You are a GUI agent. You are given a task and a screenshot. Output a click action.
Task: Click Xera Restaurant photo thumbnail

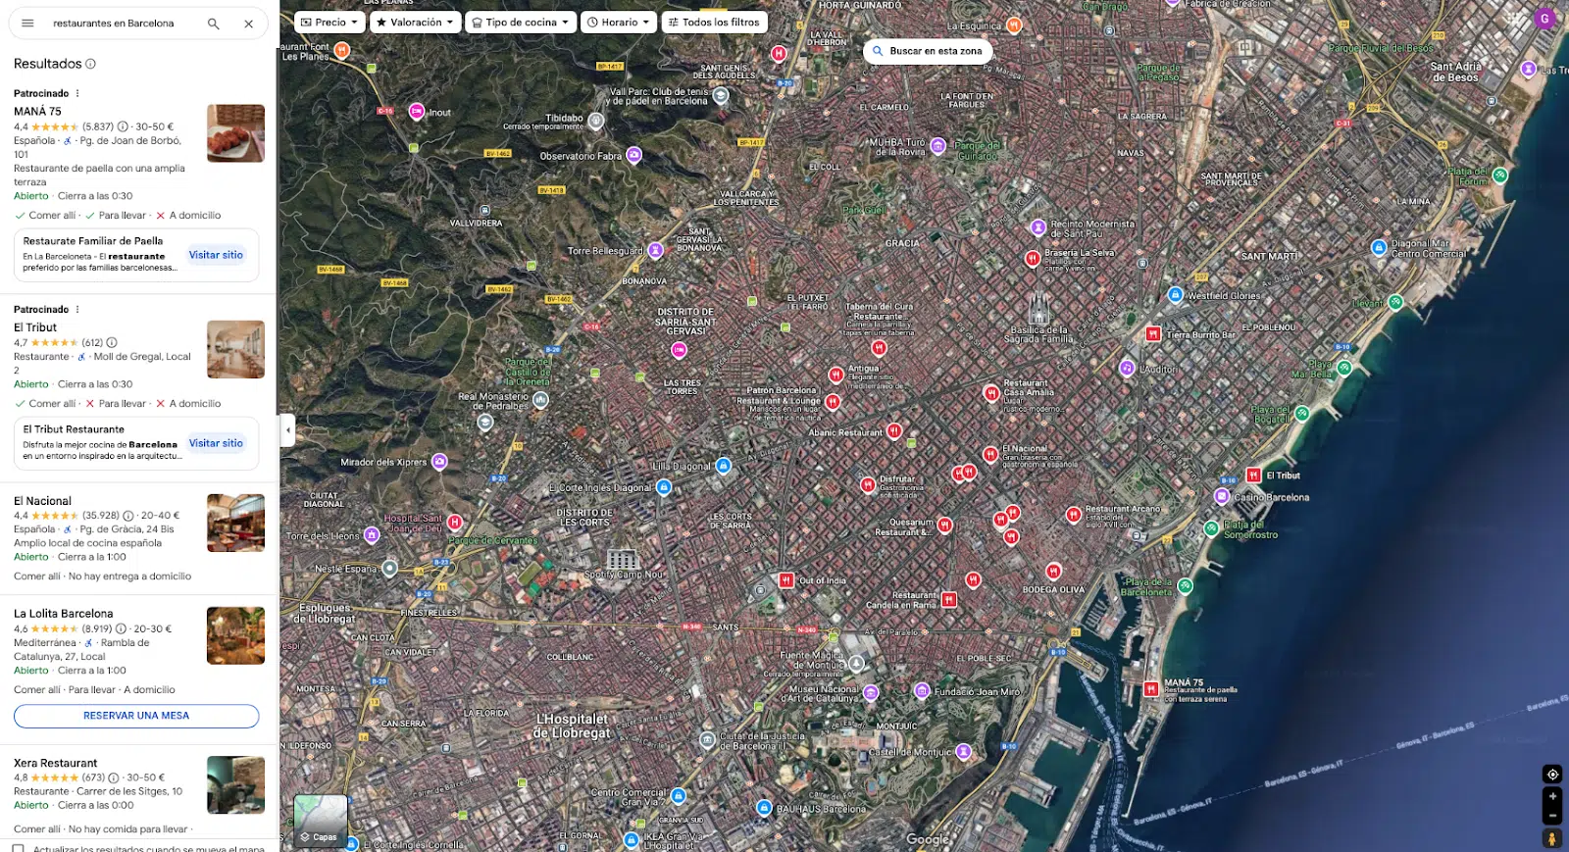click(x=235, y=784)
